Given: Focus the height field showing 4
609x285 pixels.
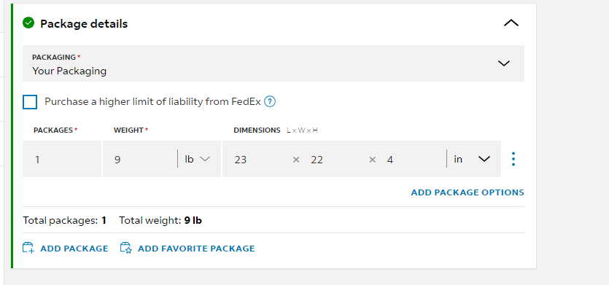Looking at the screenshot, I should point(414,159).
